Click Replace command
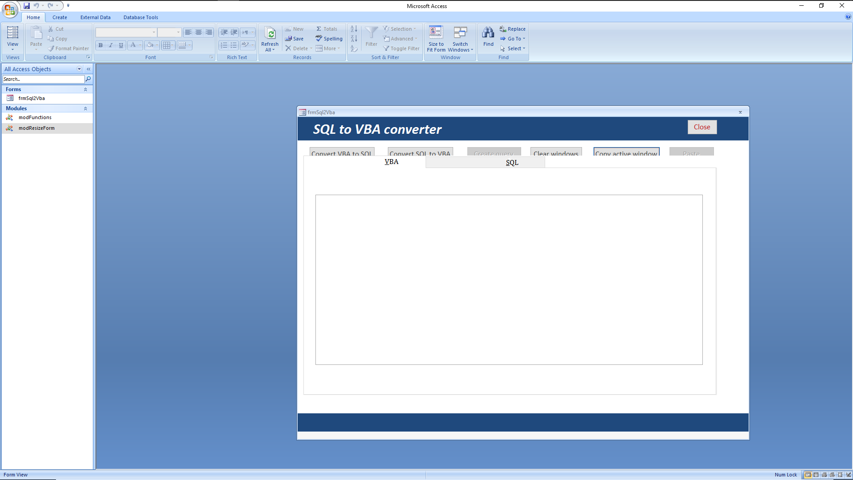This screenshot has width=853, height=480. [x=512, y=29]
